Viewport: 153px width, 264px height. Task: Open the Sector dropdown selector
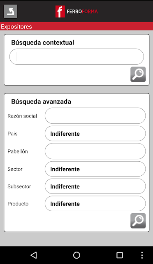tap(95, 169)
